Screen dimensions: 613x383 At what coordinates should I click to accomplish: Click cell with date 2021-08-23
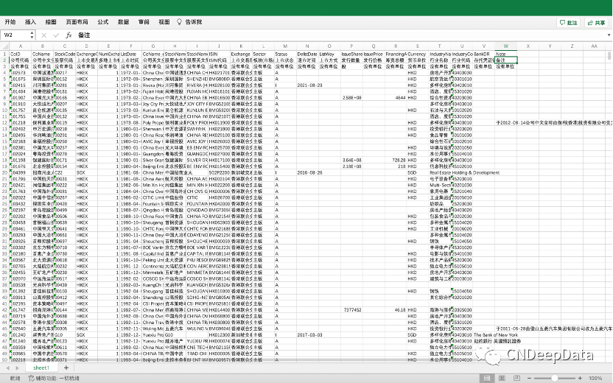point(307,85)
